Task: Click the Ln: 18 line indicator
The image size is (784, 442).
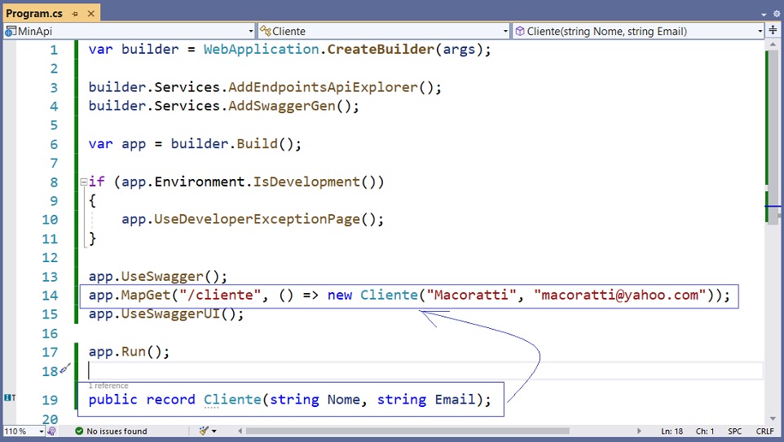Action: (x=672, y=431)
